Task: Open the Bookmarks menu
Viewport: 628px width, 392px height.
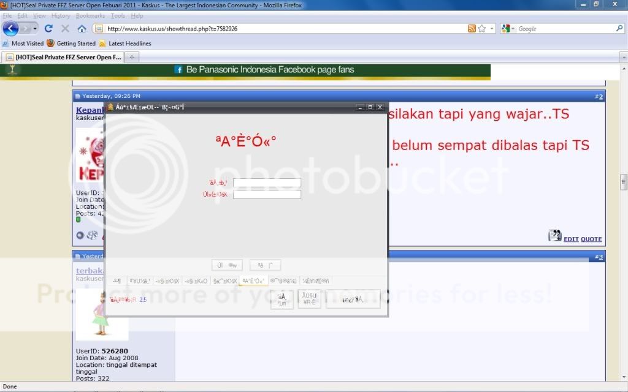Action: (91, 15)
